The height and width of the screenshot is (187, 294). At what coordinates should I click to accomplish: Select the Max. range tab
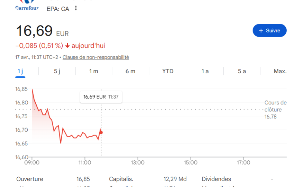(280, 71)
